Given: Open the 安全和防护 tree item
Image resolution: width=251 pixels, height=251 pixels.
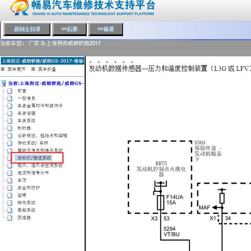Looking at the screenshot, I should click(28, 188).
